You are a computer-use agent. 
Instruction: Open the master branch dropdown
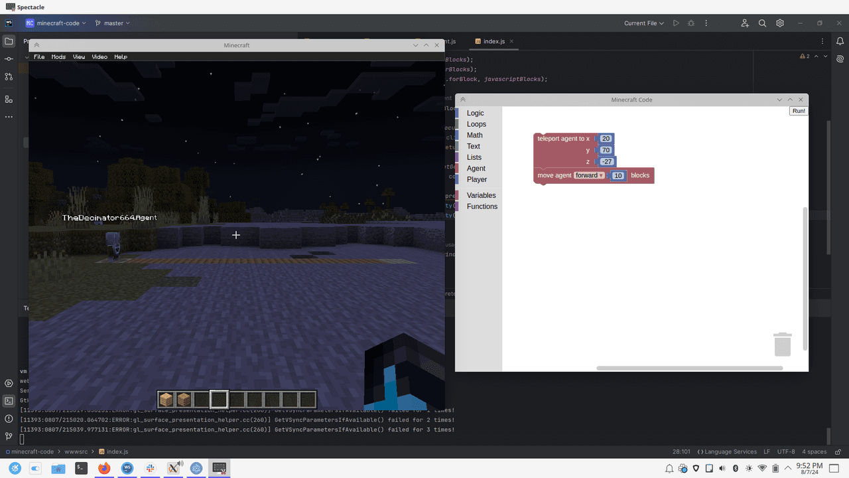click(113, 23)
